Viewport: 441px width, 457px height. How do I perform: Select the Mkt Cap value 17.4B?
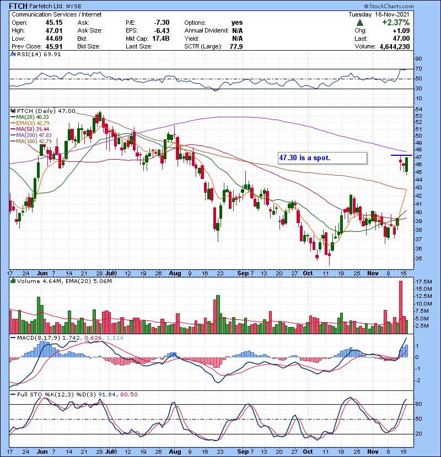161,39
